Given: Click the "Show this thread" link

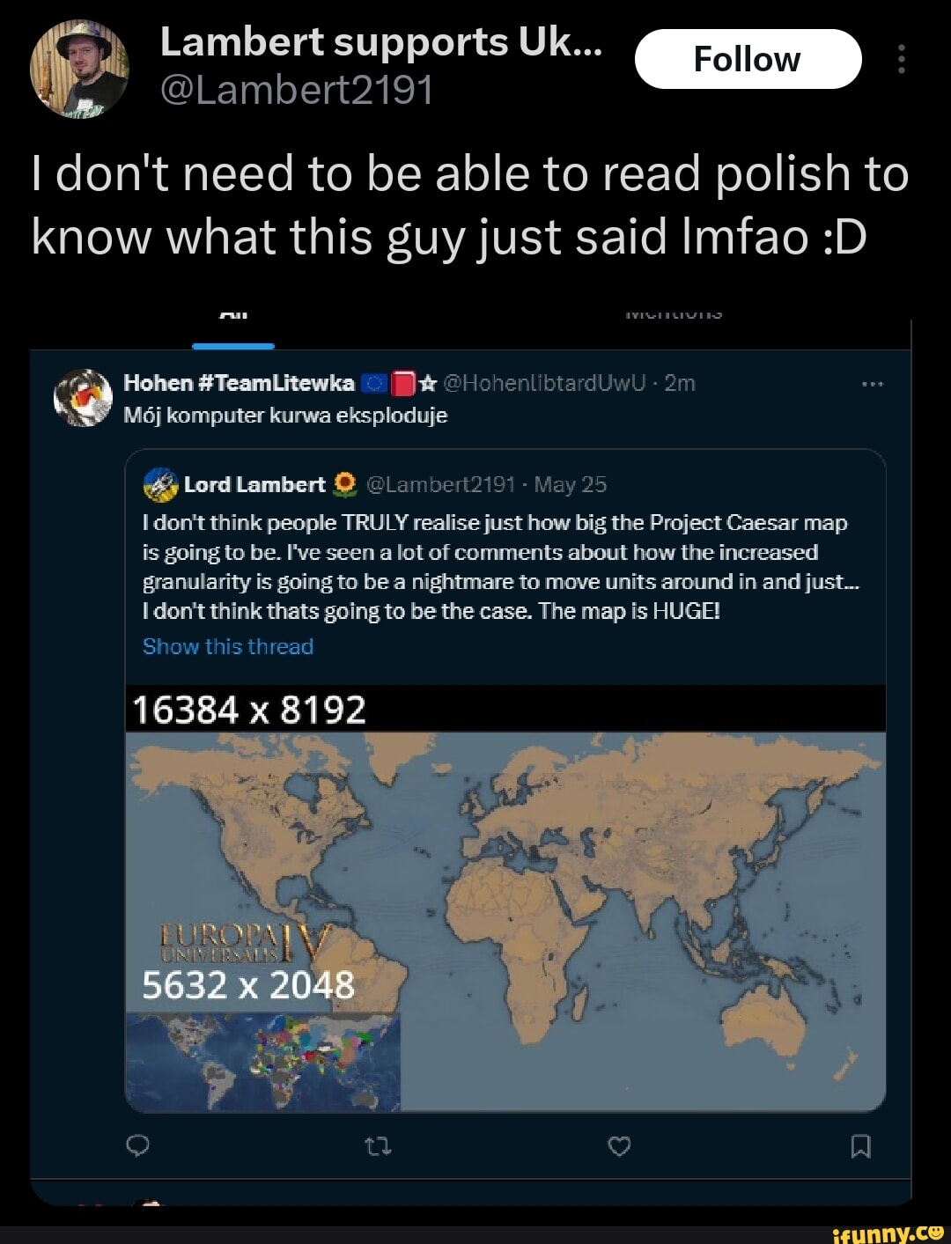Looking at the screenshot, I should click(x=228, y=646).
